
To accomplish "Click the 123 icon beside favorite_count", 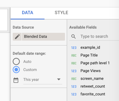I will (x=74, y=94).
